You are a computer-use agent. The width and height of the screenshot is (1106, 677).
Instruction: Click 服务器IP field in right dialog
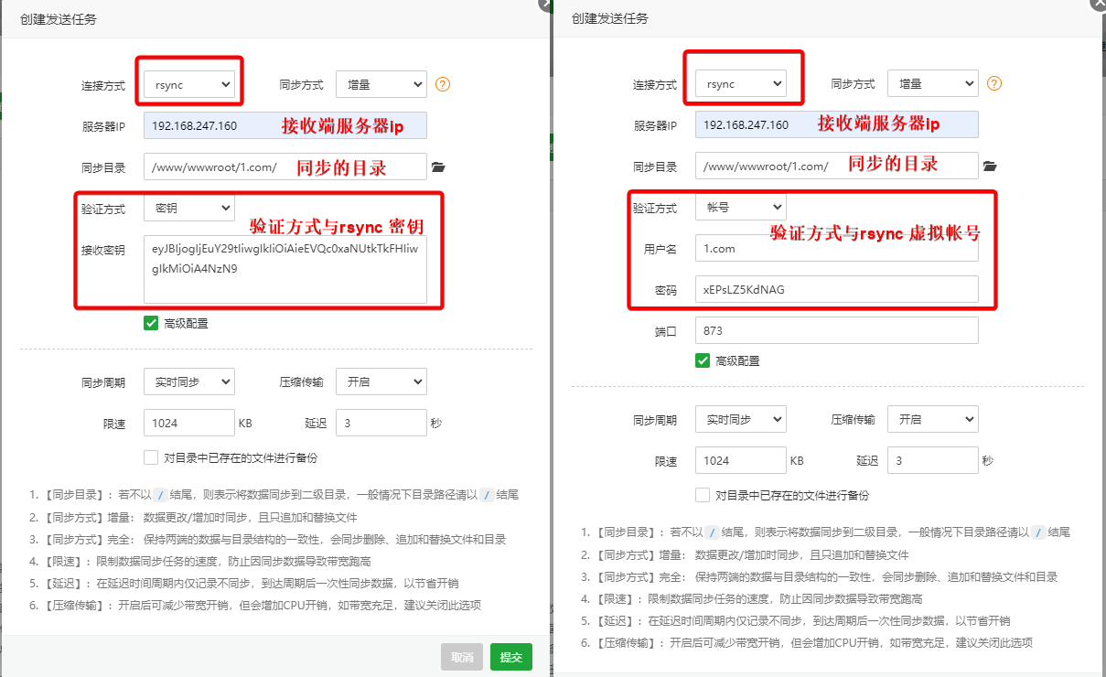click(x=837, y=124)
